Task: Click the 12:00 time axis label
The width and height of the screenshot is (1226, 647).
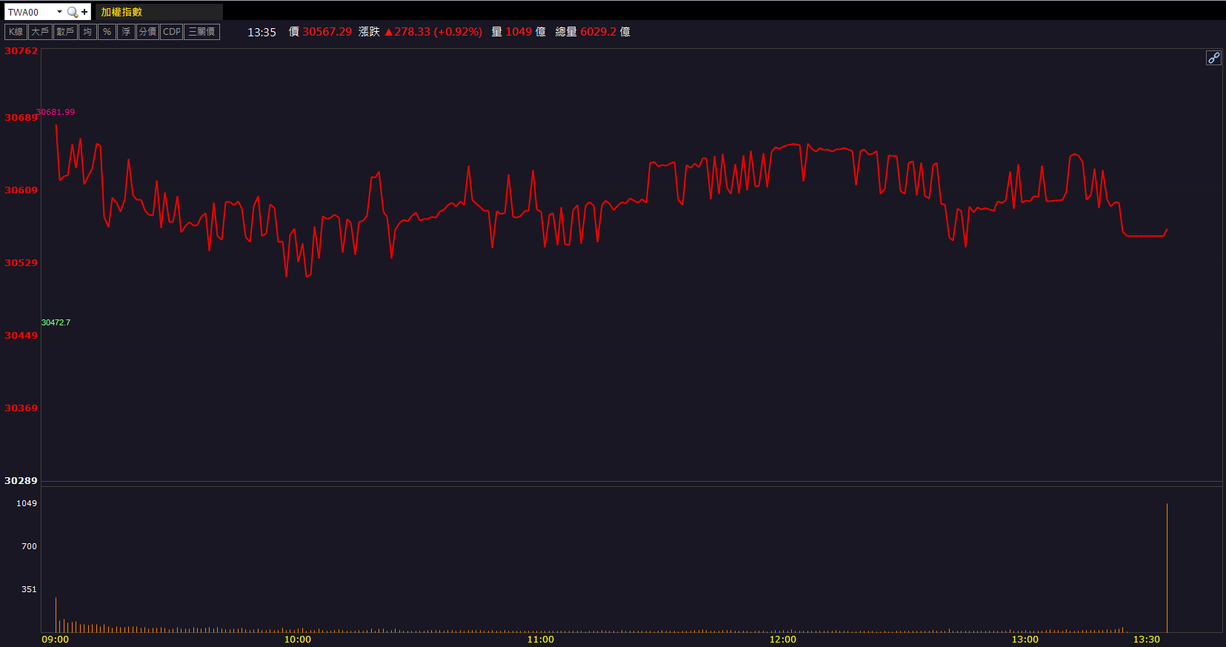Action: coord(782,639)
